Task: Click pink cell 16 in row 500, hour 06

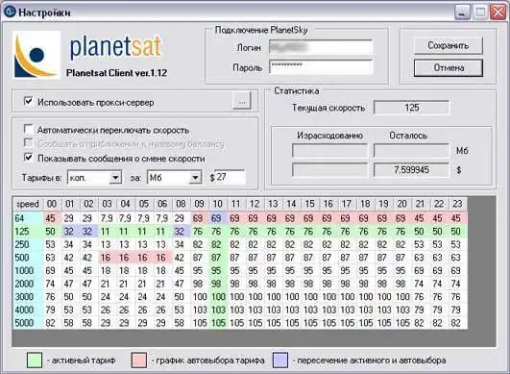Action: [x=162, y=258]
